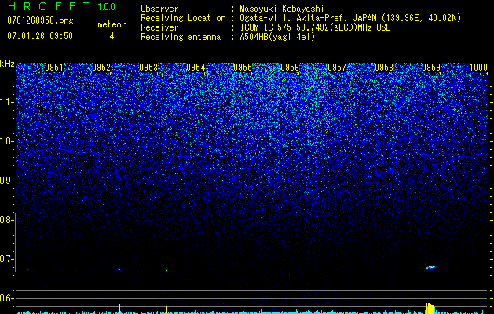Screen dimensions: 494x314
Task: Click the 0955 time marker
Action: (243, 68)
